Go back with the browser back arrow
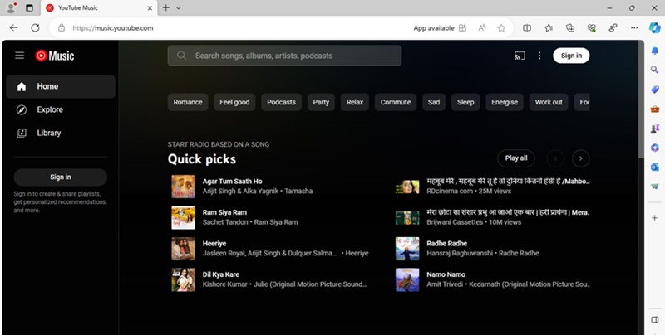Screen dimensions: 665x335 [13, 28]
